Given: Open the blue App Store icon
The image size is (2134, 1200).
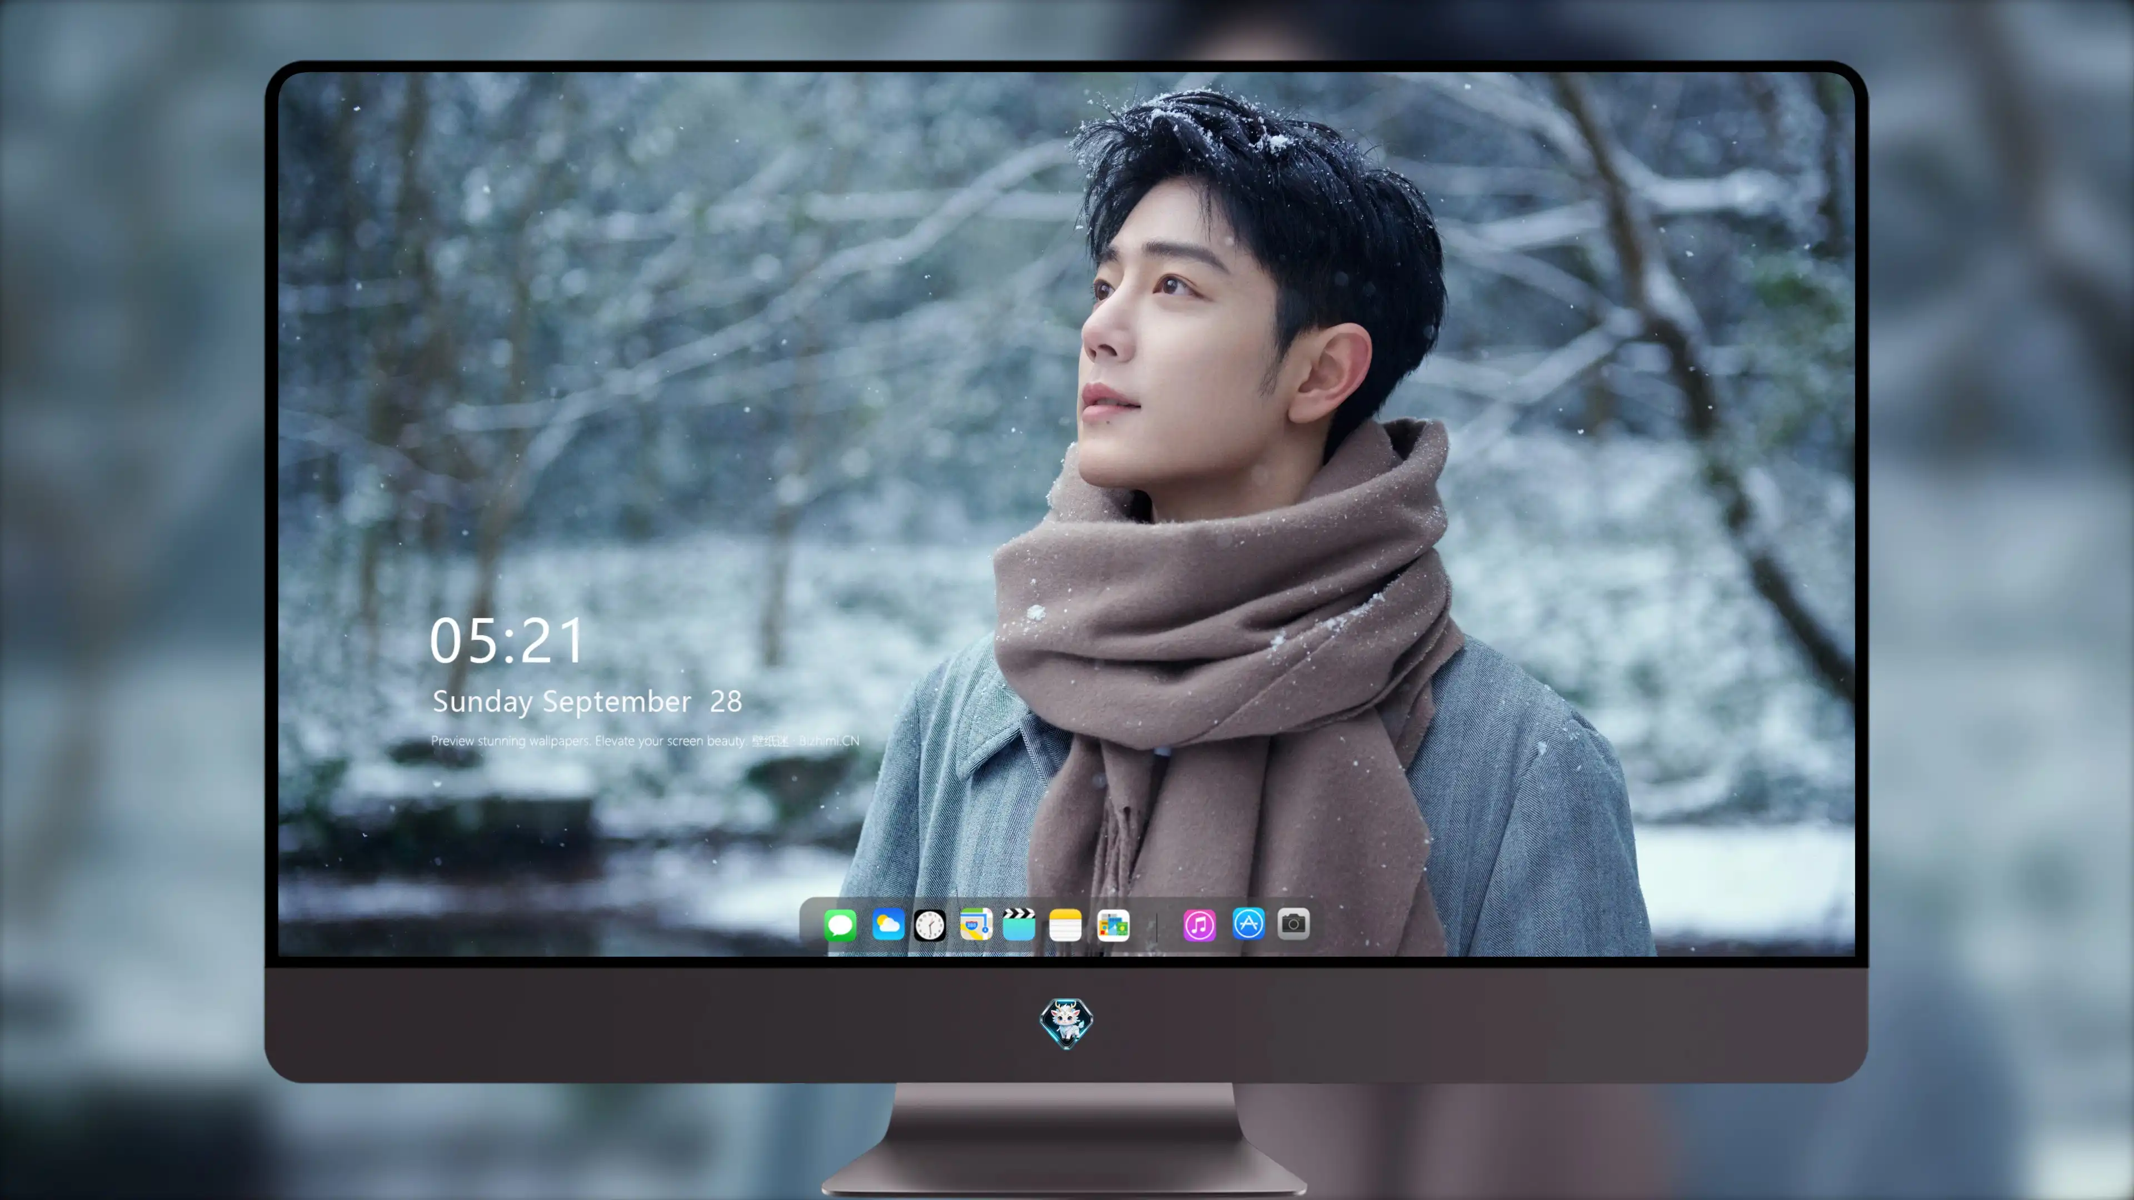Looking at the screenshot, I should pyautogui.click(x=1248, y=923).
